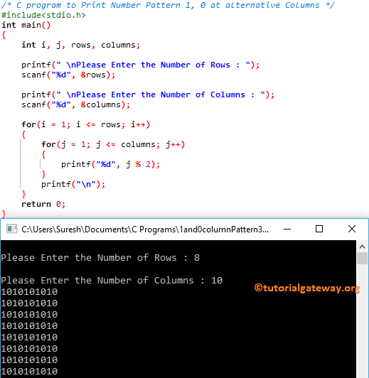Click the console title bar path text

(x=145, y=229)
